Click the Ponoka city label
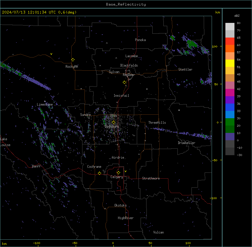252x247 pixels. coord(140,40)
